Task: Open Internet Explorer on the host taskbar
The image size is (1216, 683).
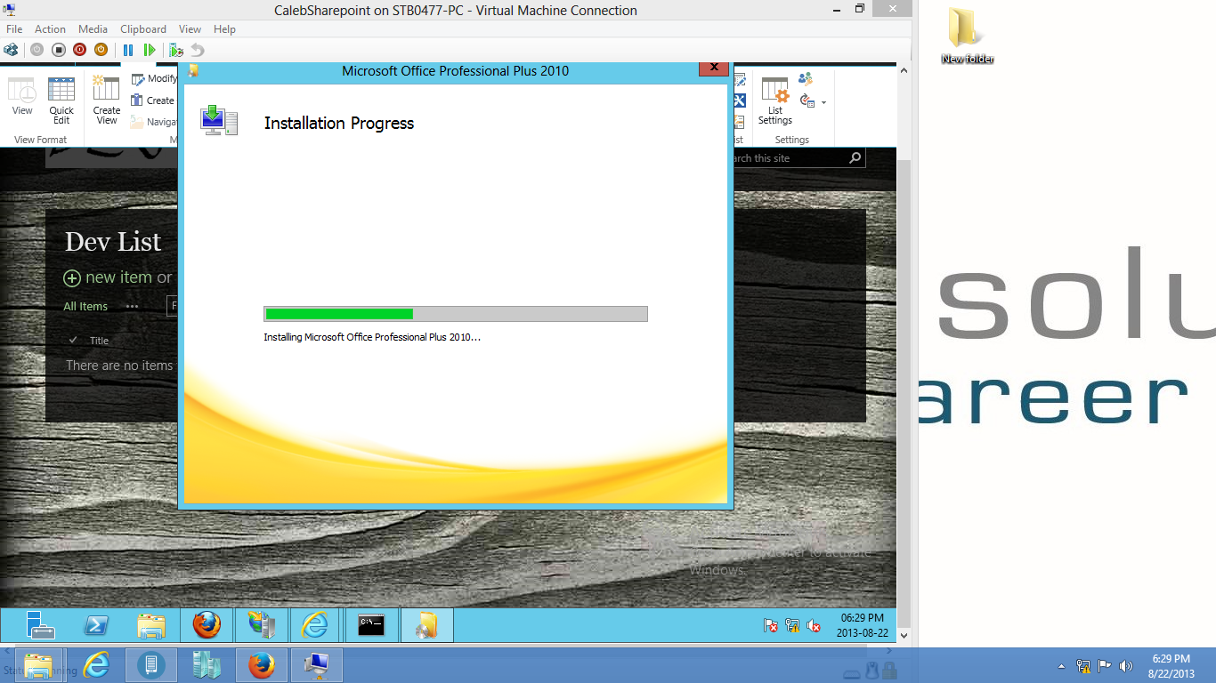Action: click(x=95, y=665)
